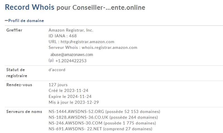Viewport: 223px width, 133px height.
Task: Click the d'accord status value
Action: click(57, 70)
